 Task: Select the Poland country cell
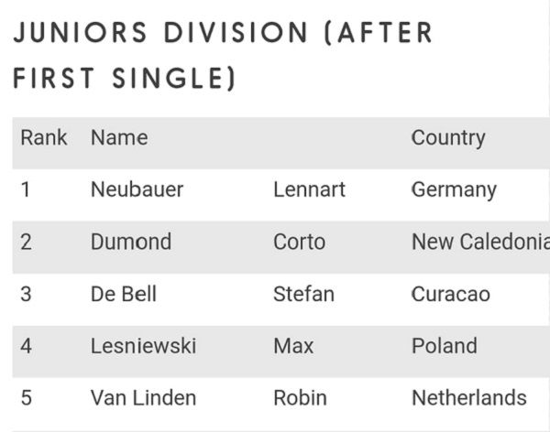pyautogui.click(x=445, y=346)
